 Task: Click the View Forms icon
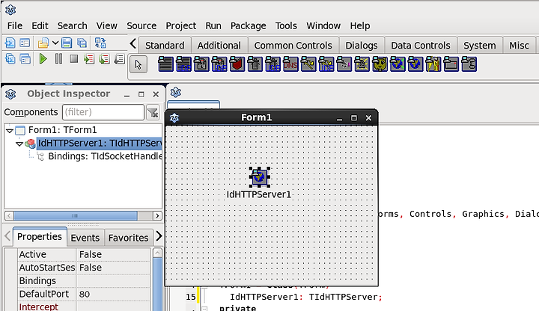coord(25,59)
